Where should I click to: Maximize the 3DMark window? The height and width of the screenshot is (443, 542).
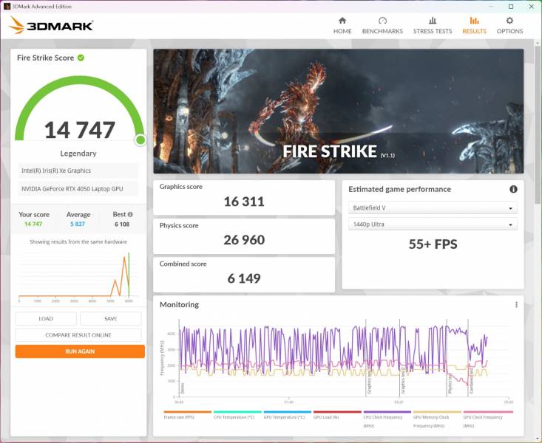[x=511, y=6]
